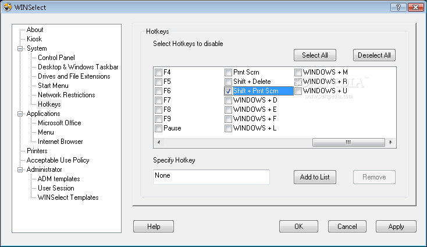This screenshot has height=247, width=427.
Task: Apply changes with the Apply button
Action: coord(396,227)
